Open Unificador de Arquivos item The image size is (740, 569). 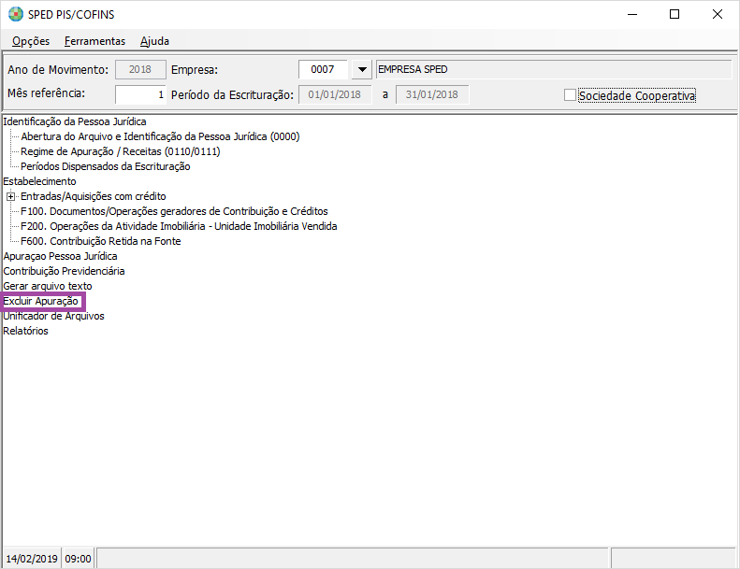(54, 316)
